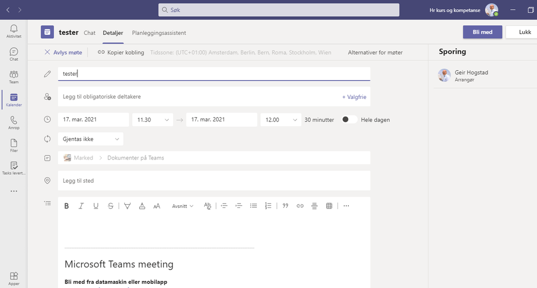The image size is (537, 288).
Task: Click the meeting title field 'tester'
Action: (214, 74)
